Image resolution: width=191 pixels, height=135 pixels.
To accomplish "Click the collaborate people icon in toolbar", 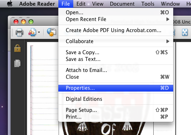I will (x=32, y=32).
